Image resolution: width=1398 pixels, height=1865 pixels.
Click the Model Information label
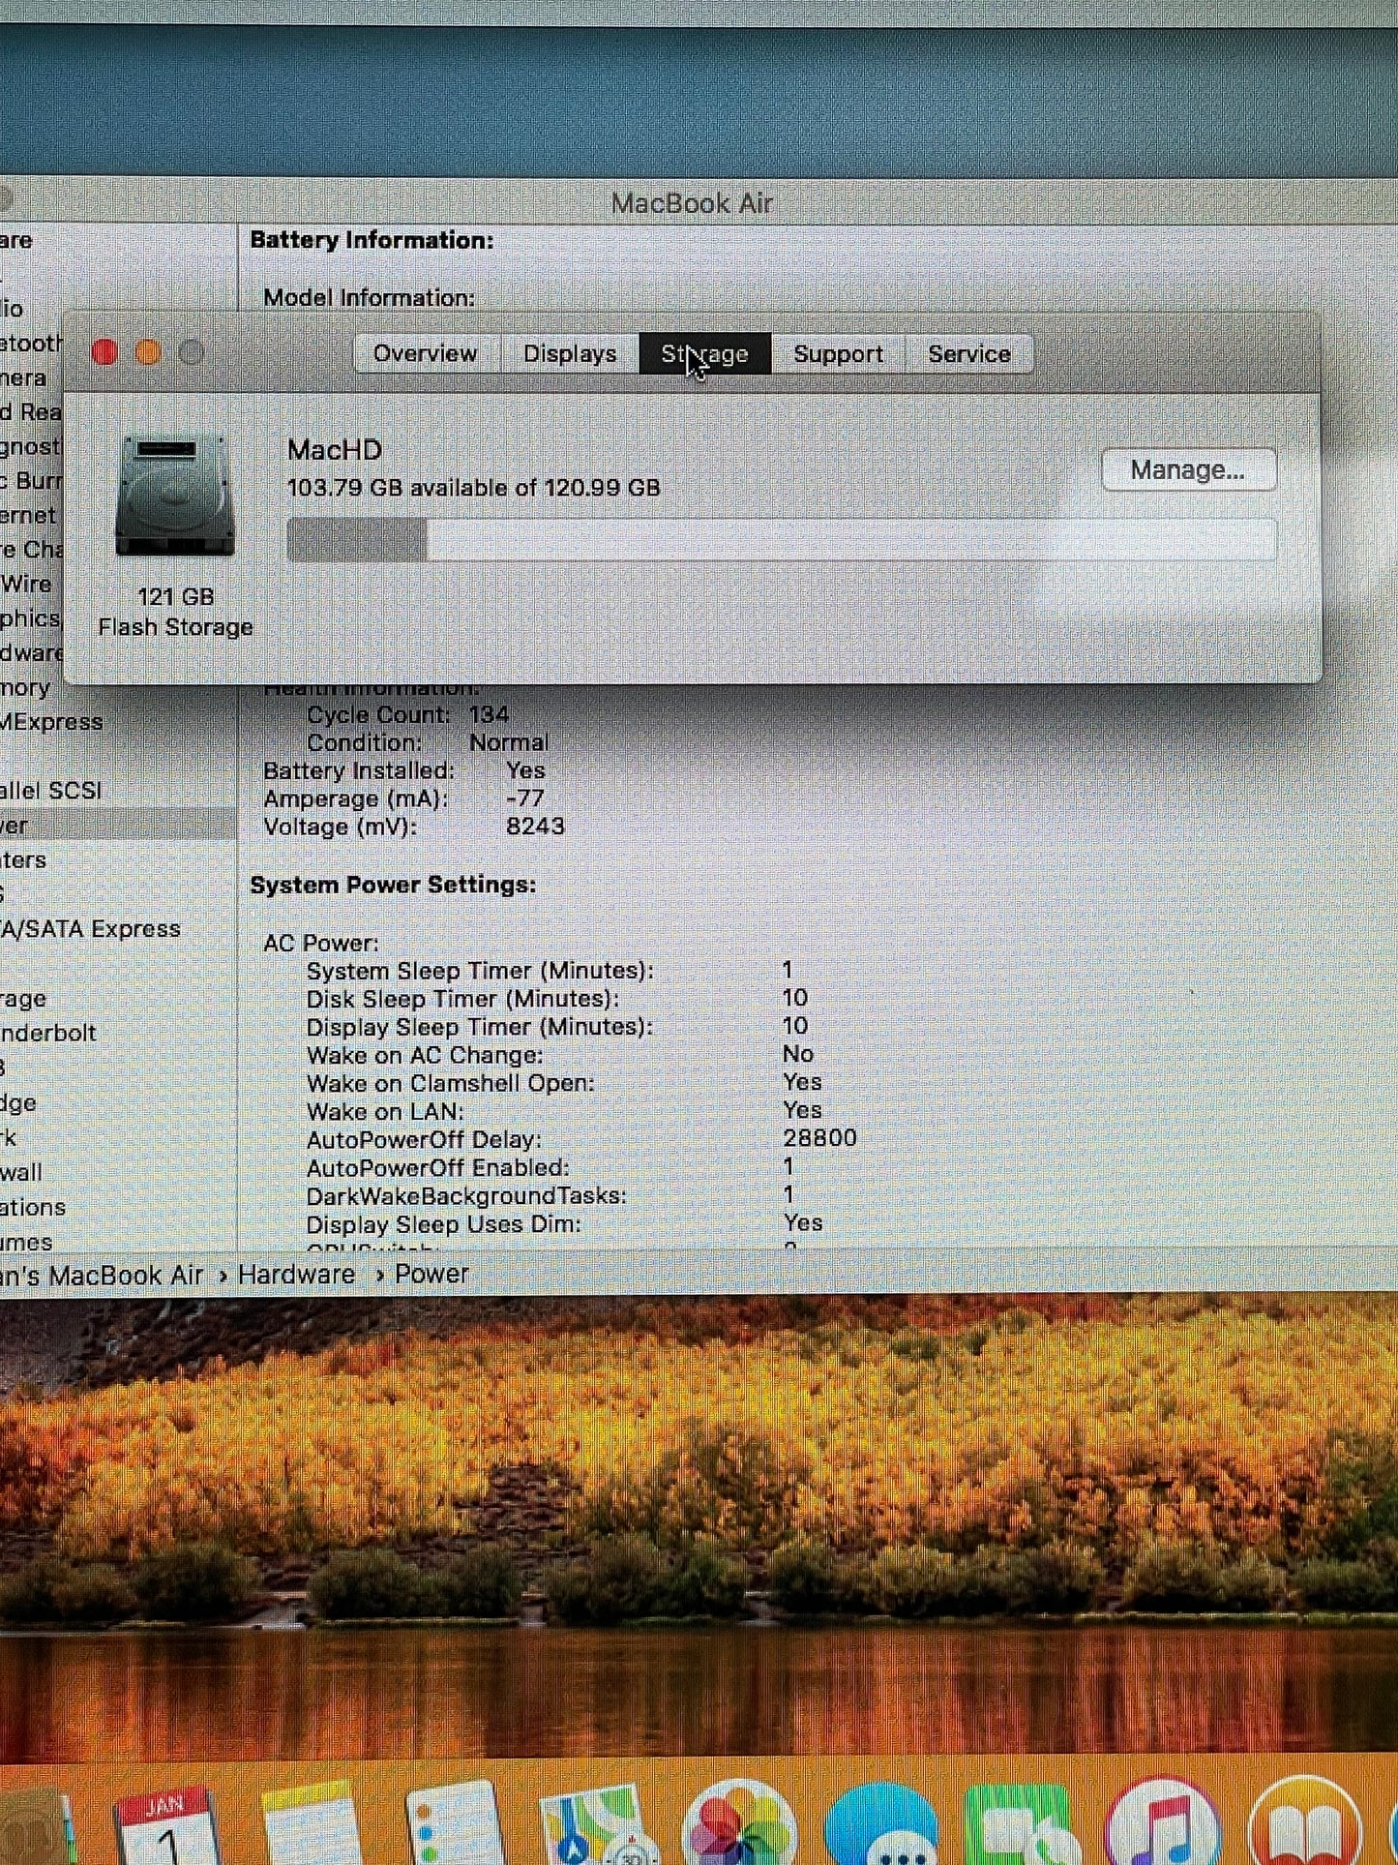(370, 298)
